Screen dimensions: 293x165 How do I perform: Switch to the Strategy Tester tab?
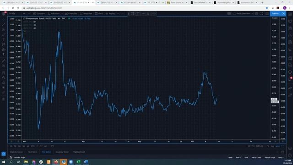click(62, 152)
